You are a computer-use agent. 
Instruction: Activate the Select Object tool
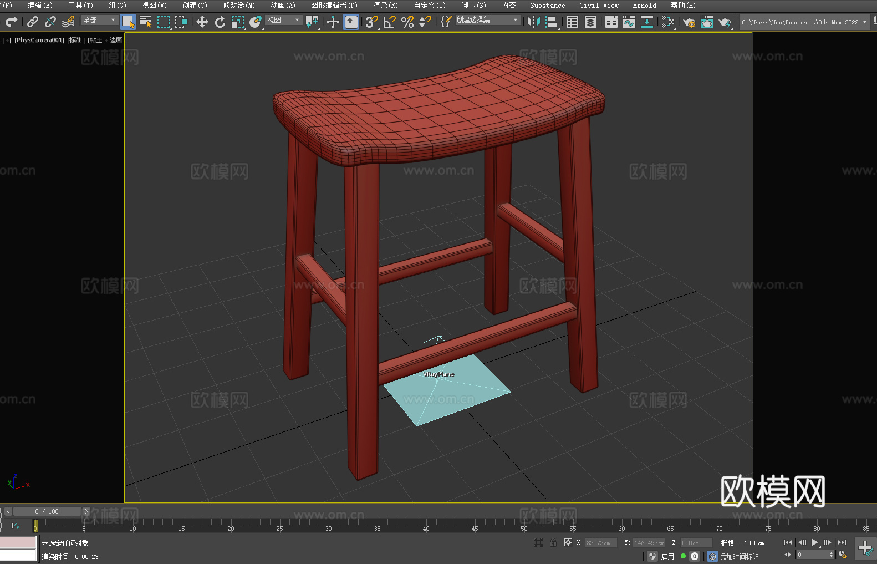128,22
